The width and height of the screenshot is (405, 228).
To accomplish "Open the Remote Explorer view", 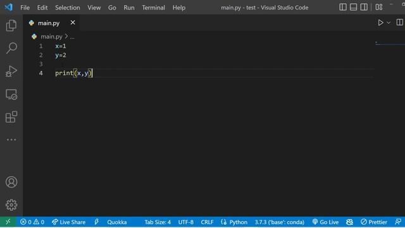I will point(11,94).
